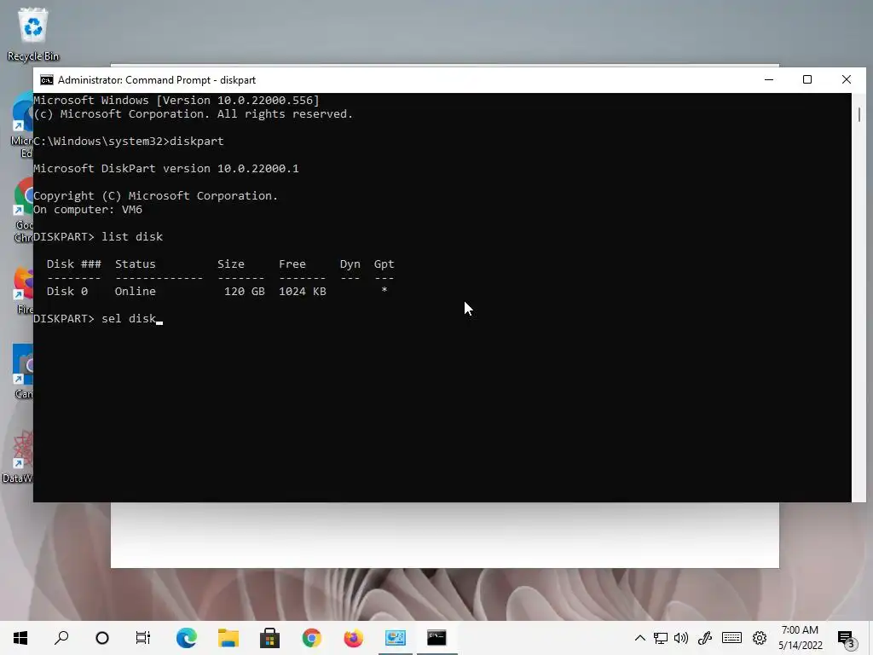
Task: Launch Microsoft Edge from taskbar
Action: click(x=187, y=638)
